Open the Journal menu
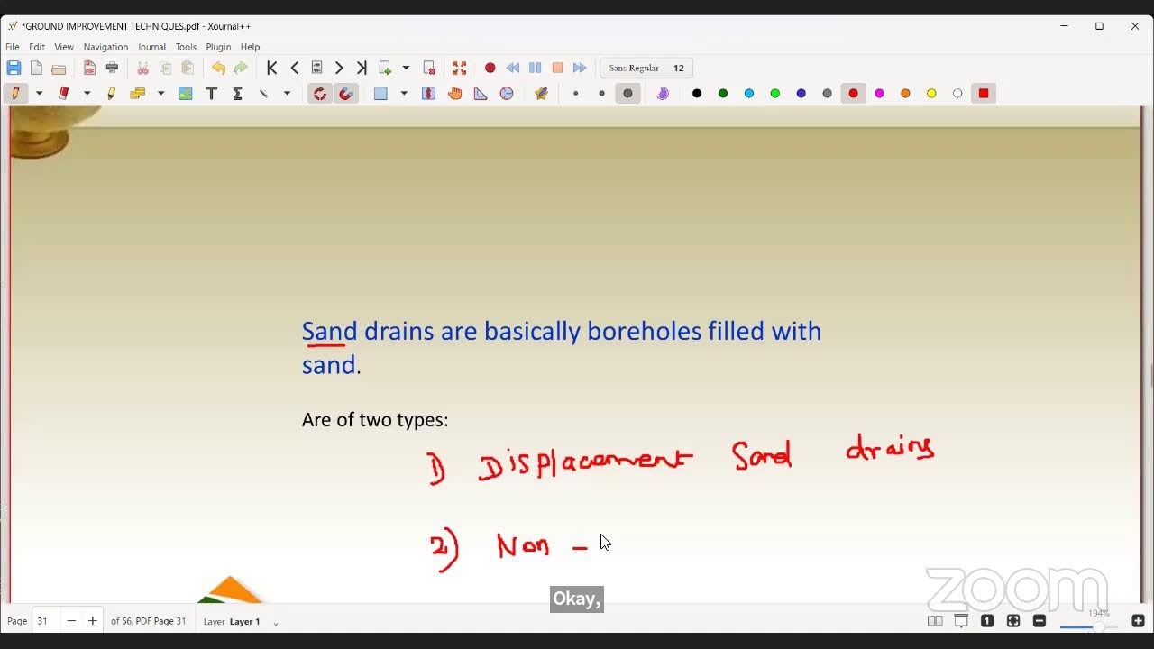The image size is (1154, 649). coord(151,47)
